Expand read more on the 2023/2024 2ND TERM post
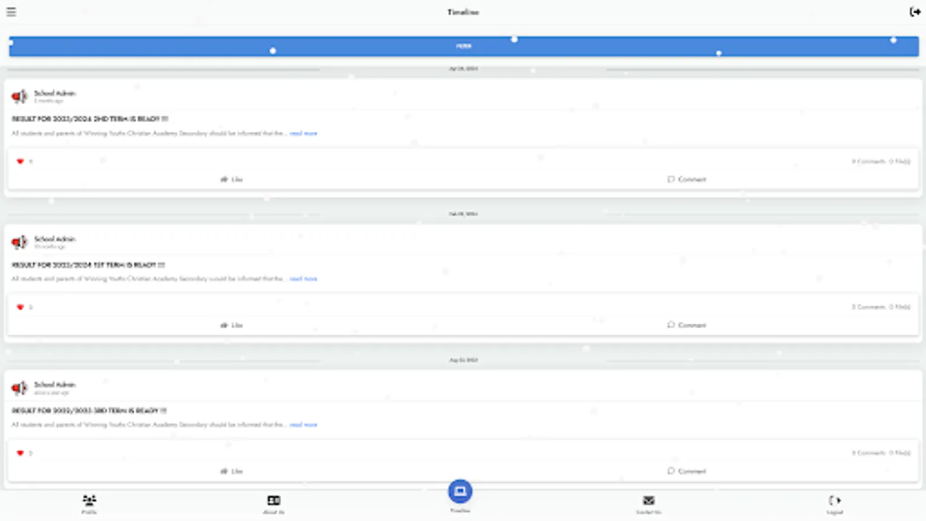The height and width of the screenshot is (521, 926). [303, 133]
